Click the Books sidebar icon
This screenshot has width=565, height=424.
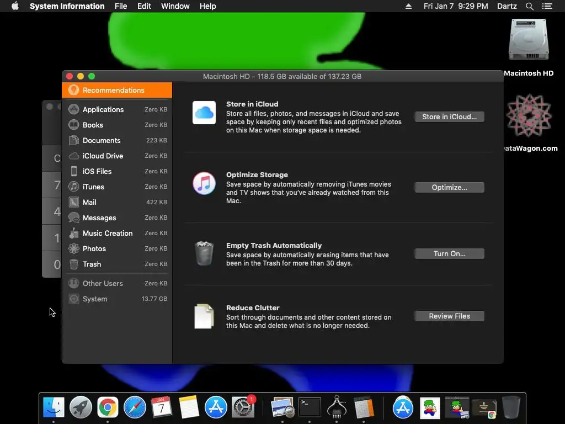point(74,125)
